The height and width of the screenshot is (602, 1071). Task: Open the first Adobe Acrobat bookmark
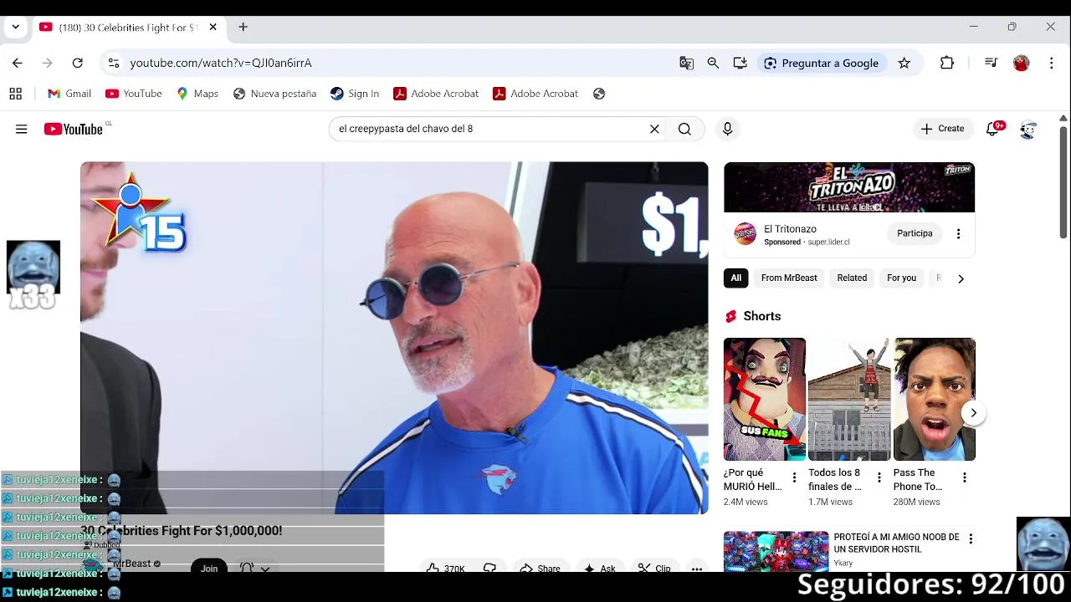(436, 94)
